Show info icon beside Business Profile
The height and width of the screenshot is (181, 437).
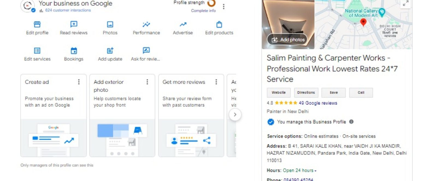click(352, 122)
